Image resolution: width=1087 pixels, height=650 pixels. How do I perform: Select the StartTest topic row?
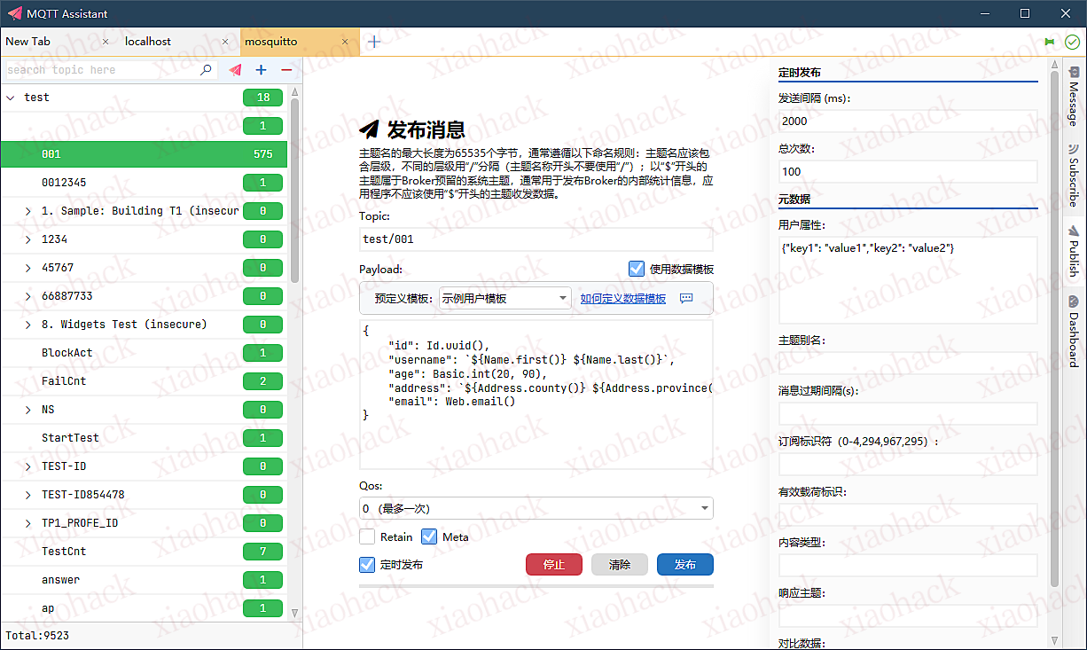tap(144, 438)
